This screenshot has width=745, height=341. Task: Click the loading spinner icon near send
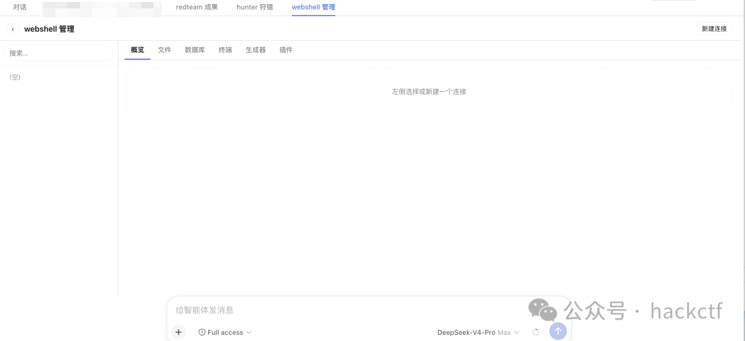(535, 333)
